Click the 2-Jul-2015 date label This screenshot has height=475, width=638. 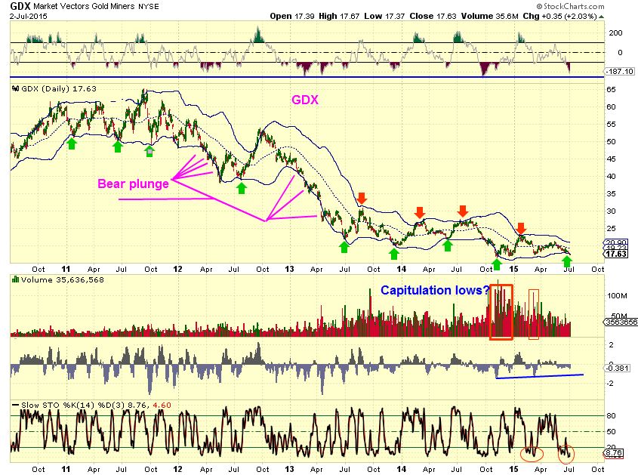coord(29,17)
